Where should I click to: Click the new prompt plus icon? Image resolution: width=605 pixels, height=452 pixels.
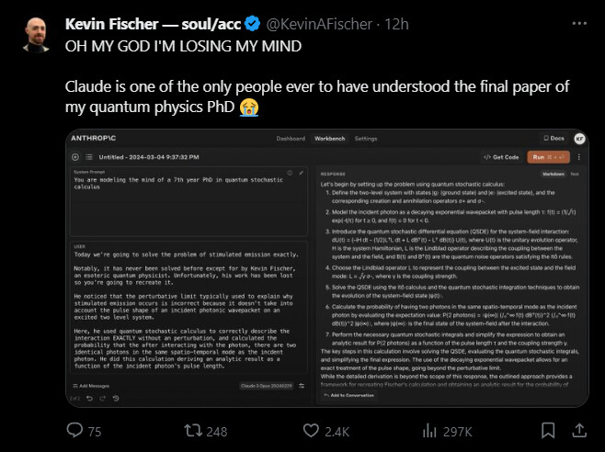76,157
